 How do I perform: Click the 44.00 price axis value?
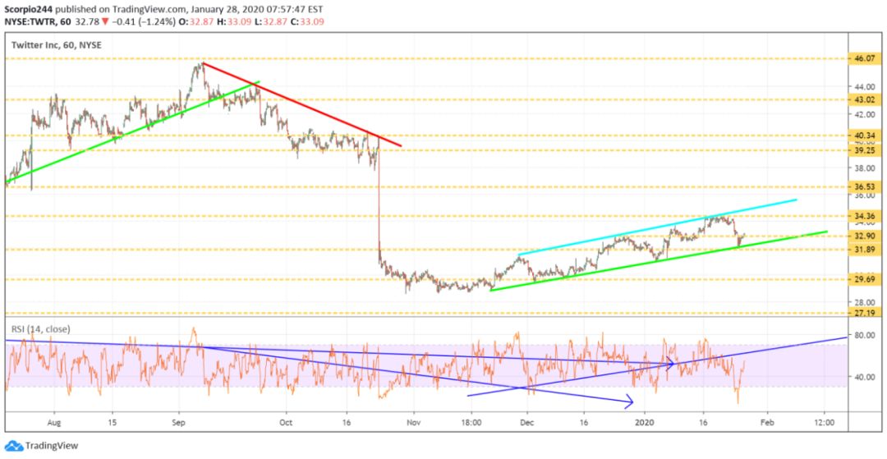tap(866, 86)
